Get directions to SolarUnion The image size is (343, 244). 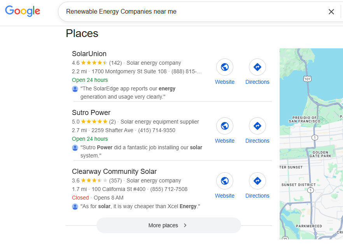tap(257, 67)
